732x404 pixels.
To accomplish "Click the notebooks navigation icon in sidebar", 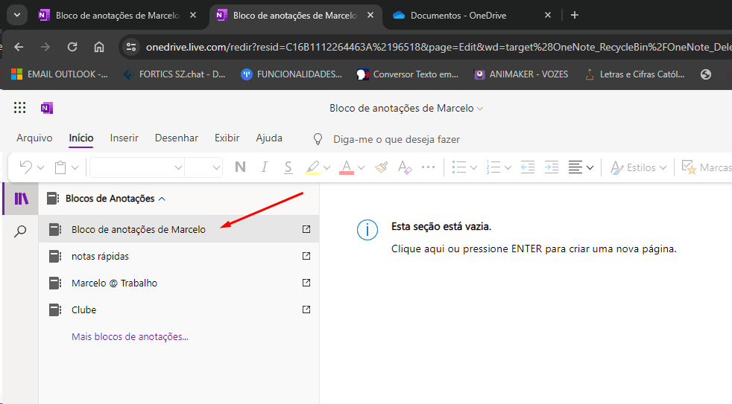I will tap(21, 199).
